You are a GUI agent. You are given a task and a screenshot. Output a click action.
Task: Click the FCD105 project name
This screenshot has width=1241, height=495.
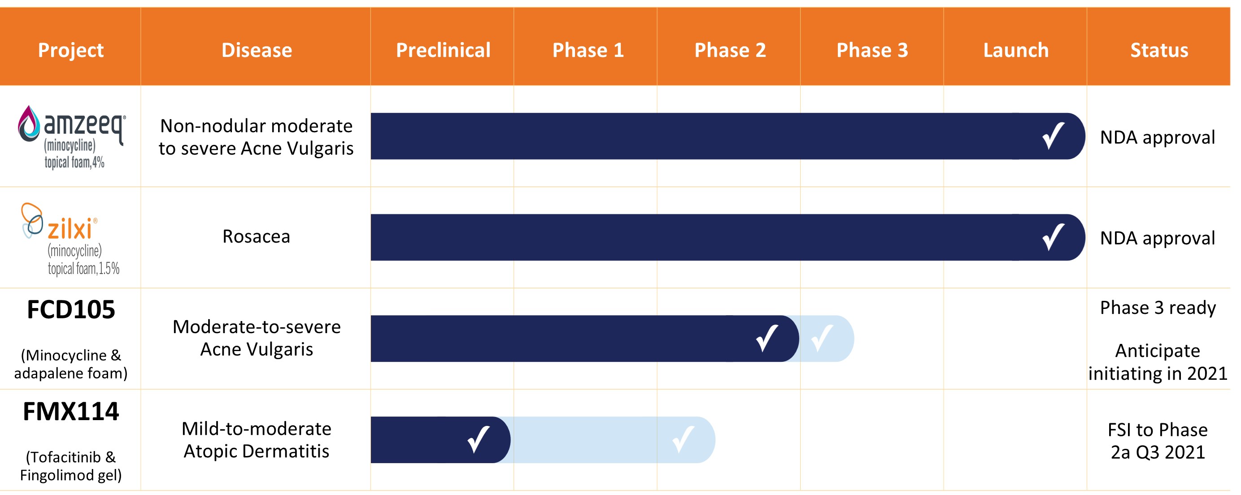[71, 310]
